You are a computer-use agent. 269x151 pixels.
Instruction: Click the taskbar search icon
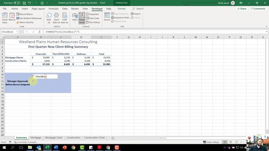click(13, 147)
